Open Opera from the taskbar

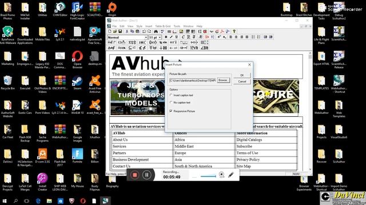click(83, 201)
